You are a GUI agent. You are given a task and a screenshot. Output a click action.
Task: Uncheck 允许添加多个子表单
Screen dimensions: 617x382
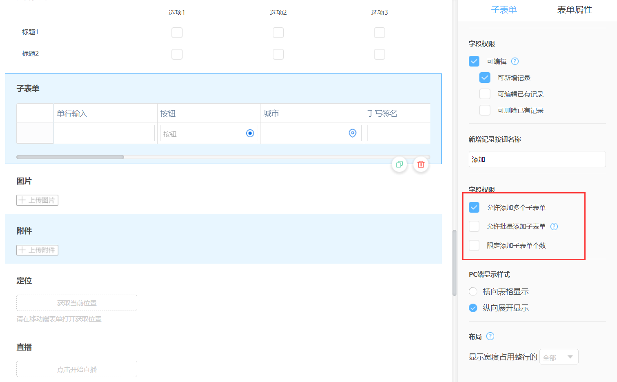pos(474,207)
